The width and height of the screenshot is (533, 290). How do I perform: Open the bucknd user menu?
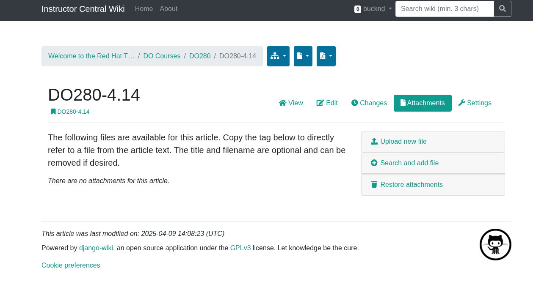click(378, 9)
